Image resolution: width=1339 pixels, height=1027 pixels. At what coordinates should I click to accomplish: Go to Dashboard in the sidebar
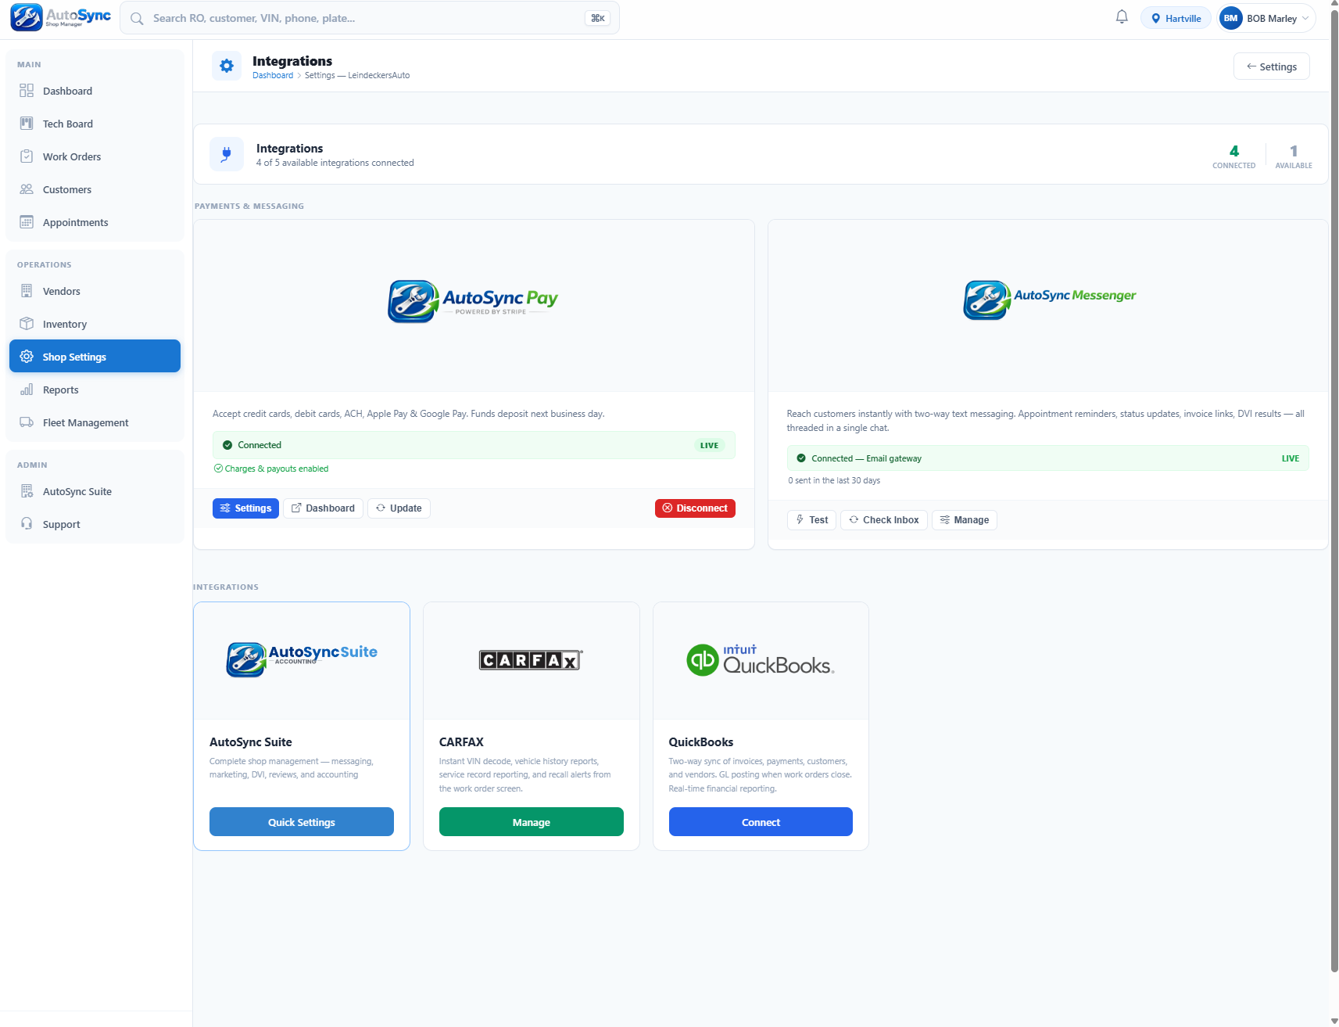tap(95, 91)
